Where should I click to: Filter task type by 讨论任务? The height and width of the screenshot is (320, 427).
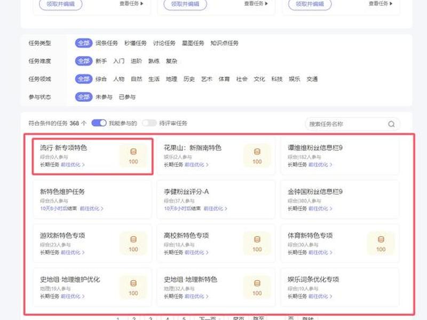164,43
